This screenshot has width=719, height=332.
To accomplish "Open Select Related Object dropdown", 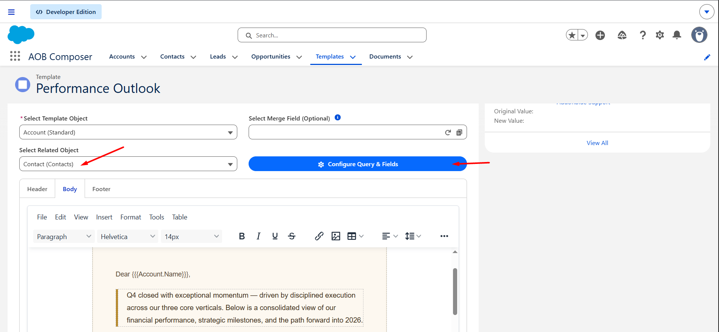I will point(128,164).
